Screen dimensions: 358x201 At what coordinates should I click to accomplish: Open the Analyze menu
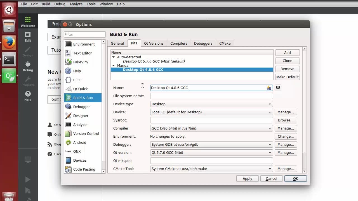tap(76, 4)
